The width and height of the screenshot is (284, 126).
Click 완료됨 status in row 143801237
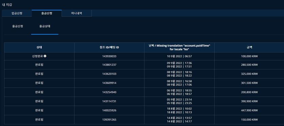39,65
